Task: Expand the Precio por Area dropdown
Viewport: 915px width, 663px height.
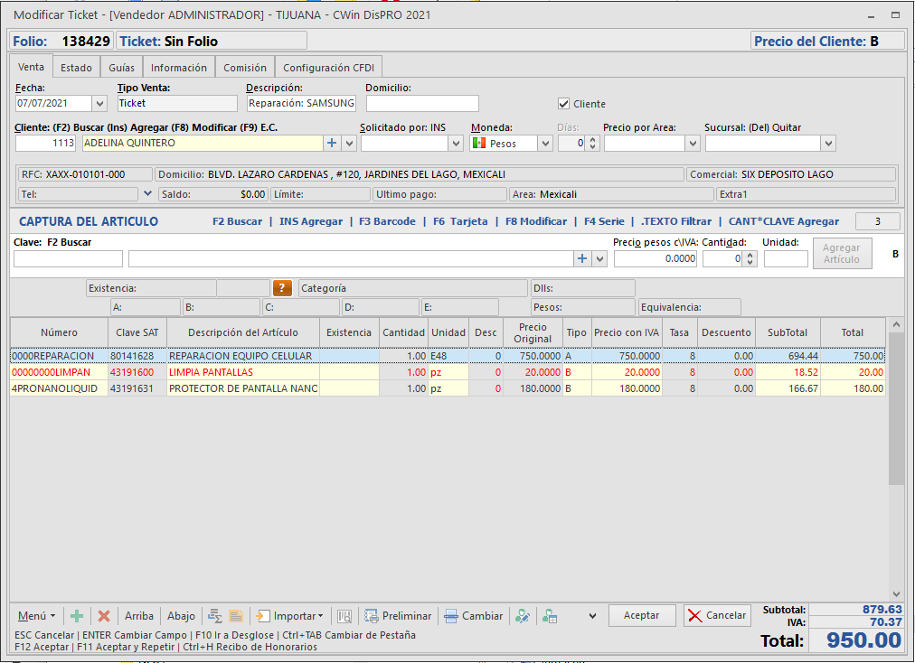Action: click(693, 143)
